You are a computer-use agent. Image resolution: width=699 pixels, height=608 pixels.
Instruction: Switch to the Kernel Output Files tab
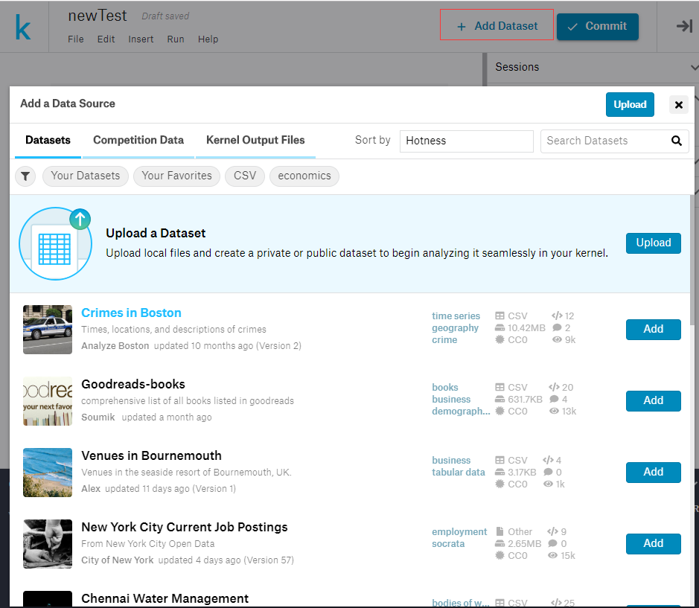click(255, 141)
